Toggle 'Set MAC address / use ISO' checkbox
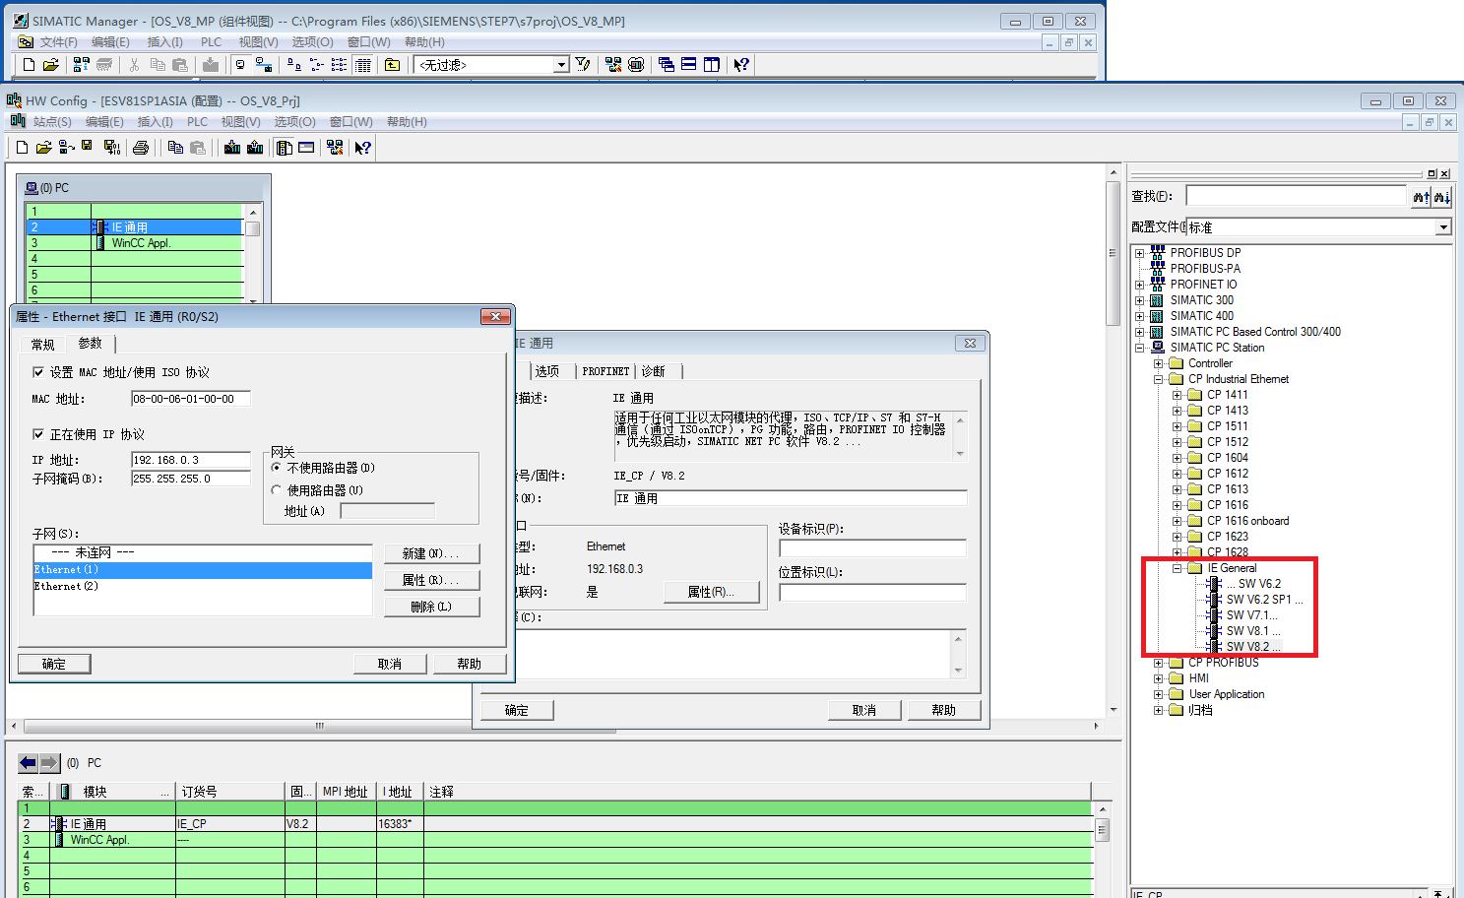Image resolution: width=1464 pixels, height=898 pixels. click(x=38, y=372)
